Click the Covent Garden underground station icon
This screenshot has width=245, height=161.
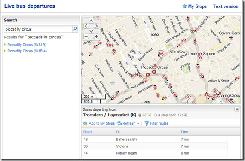(231, 38)
